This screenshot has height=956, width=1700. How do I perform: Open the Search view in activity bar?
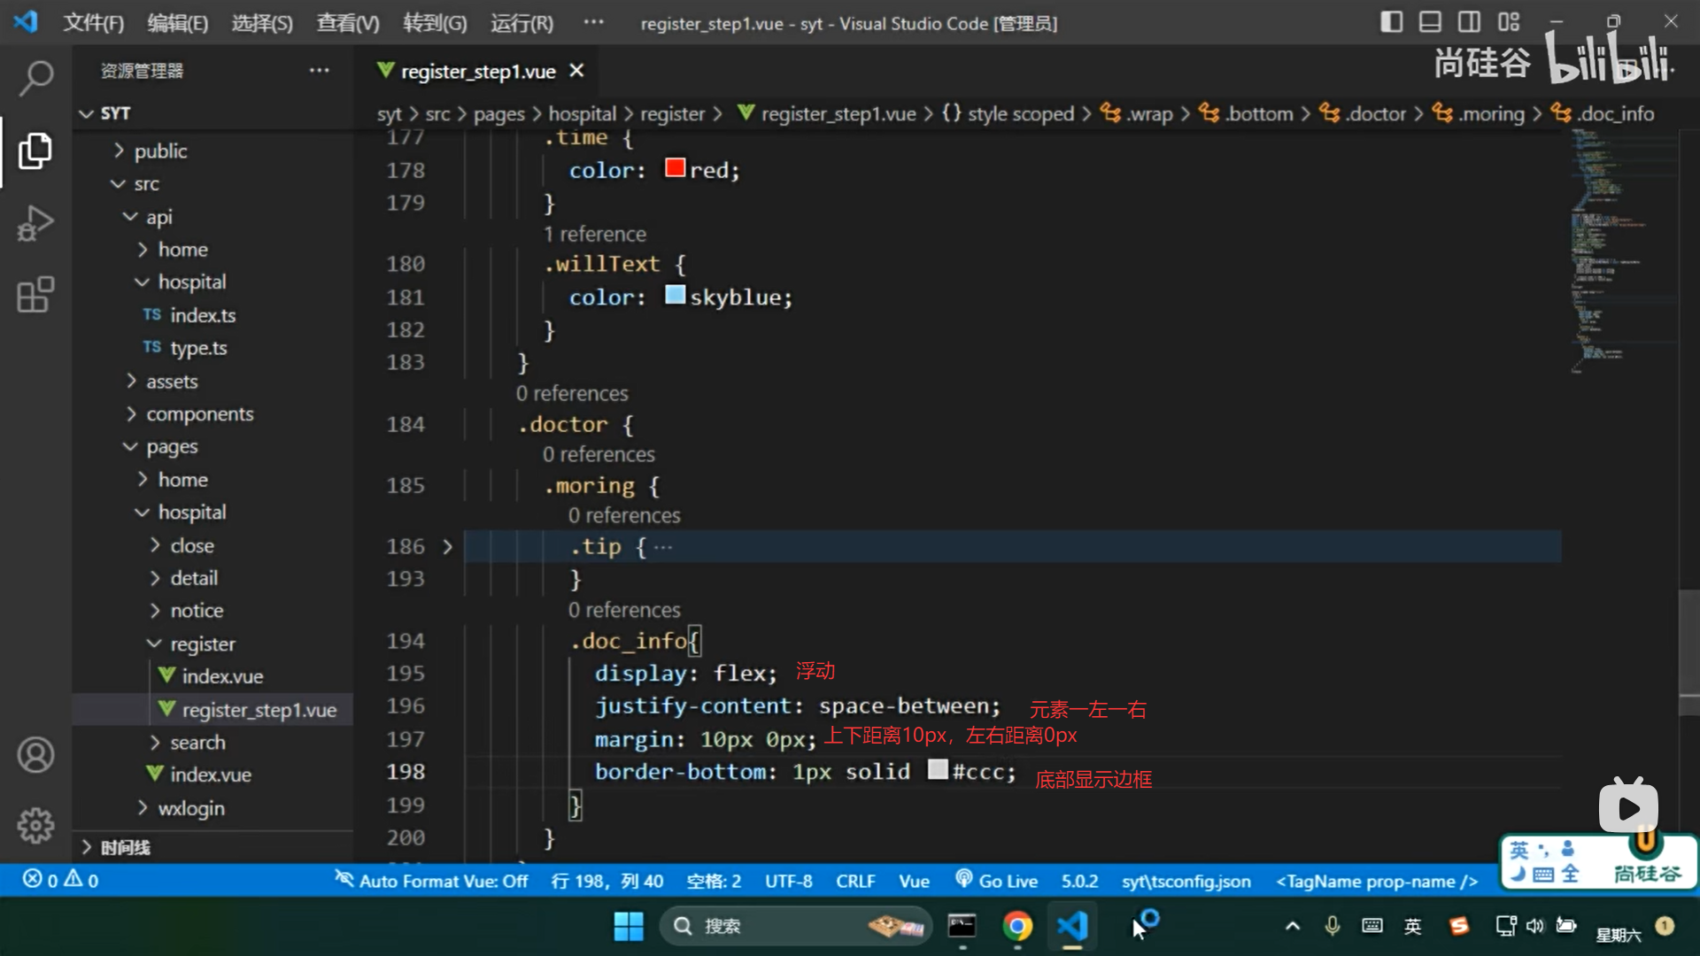click(x=35, y=78)
